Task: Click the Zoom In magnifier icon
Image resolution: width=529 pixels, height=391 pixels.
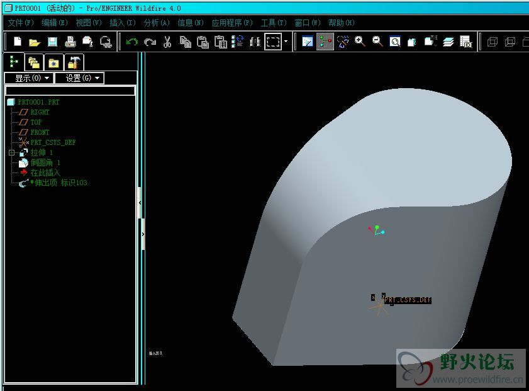Action: 360,42
